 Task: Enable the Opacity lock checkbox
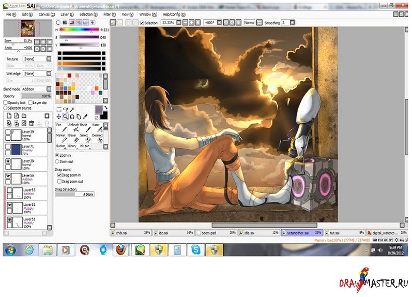(6, 102)
